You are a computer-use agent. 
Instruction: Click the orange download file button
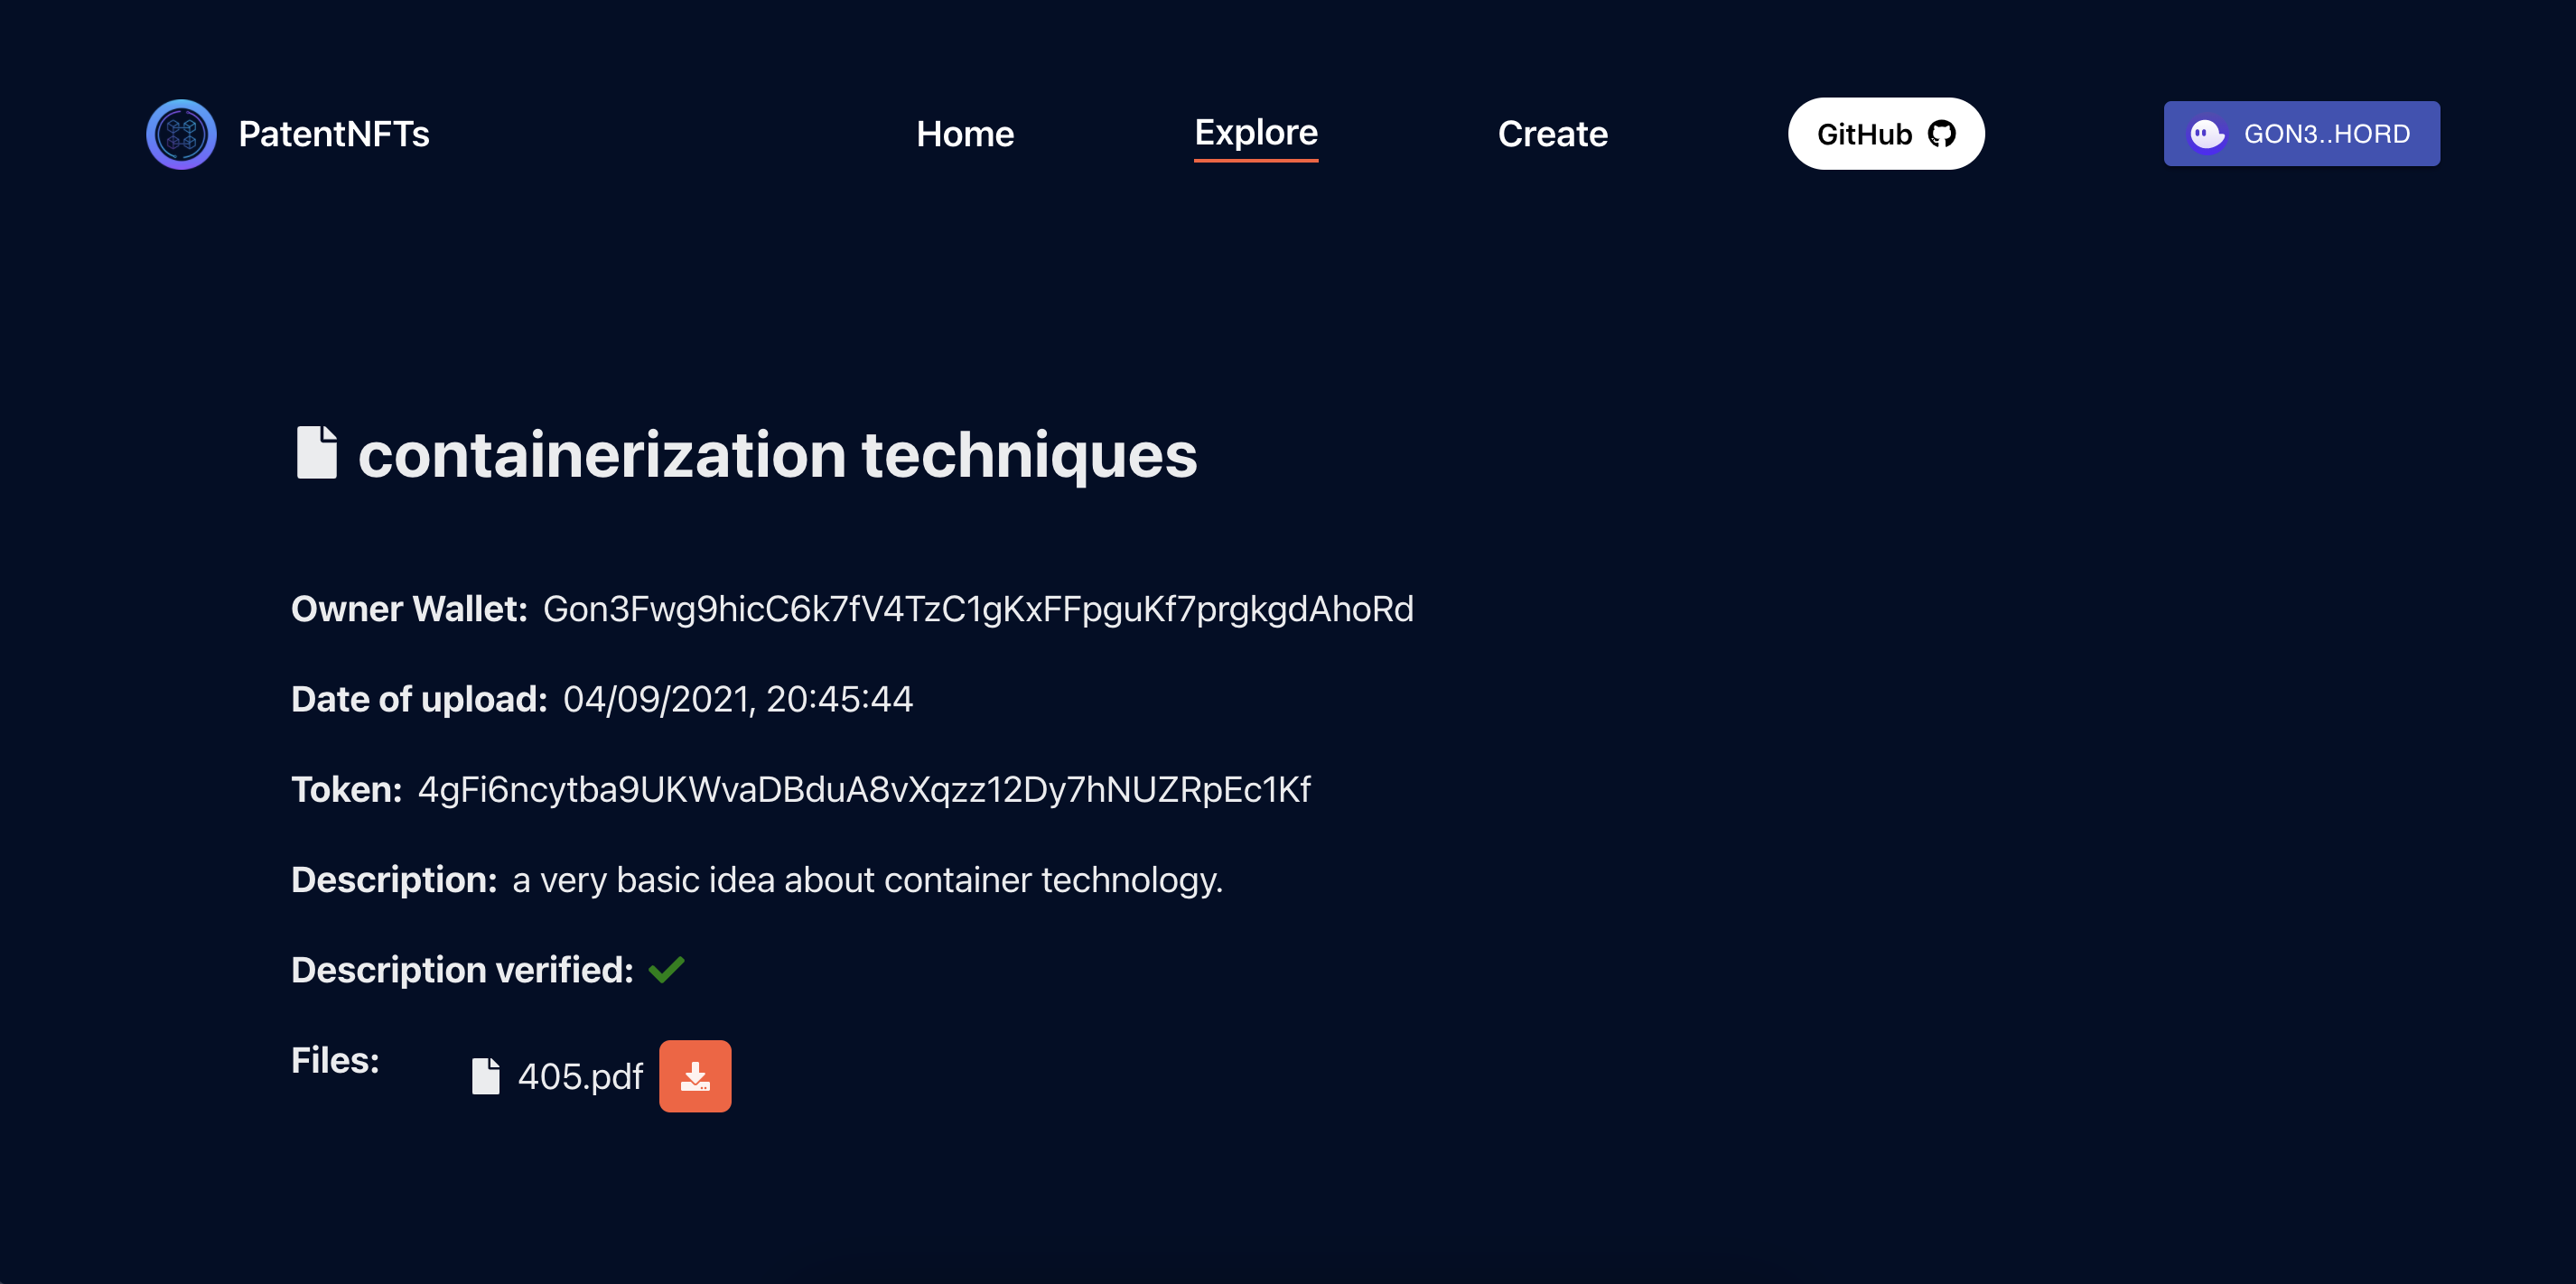pyautogui.click(x=695, y=1076)
